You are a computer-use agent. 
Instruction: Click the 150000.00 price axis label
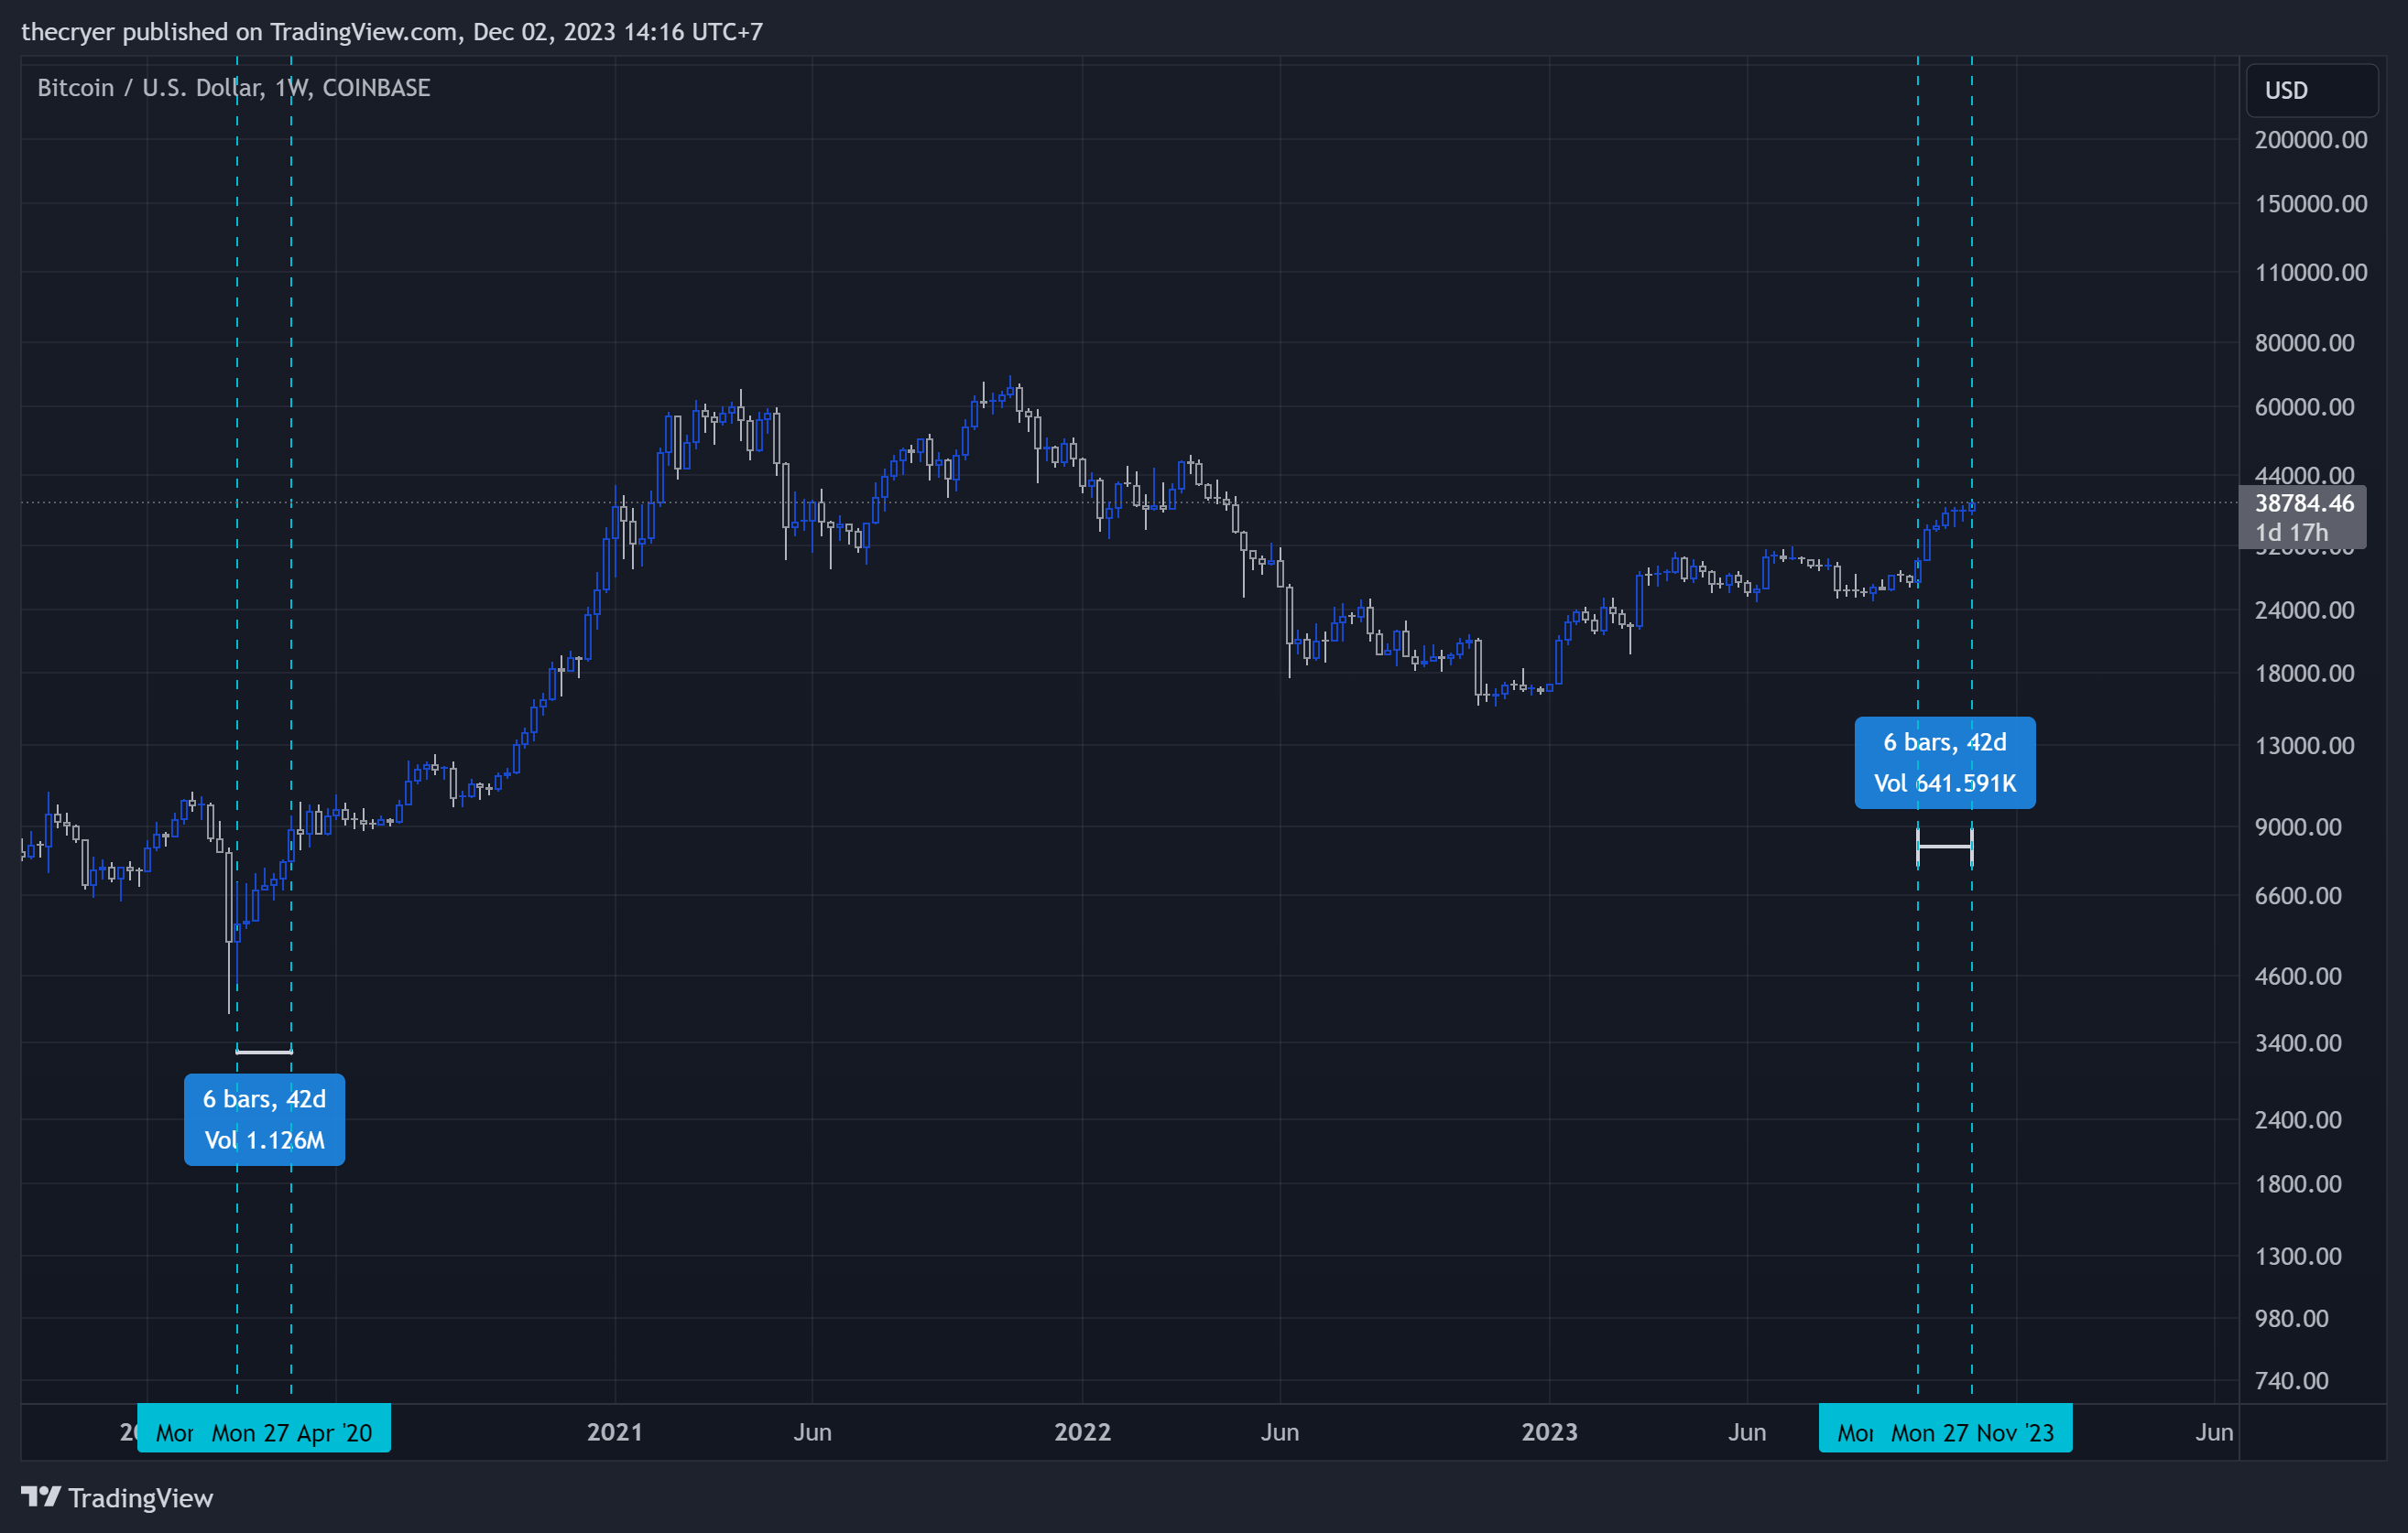click(2311, 204)
